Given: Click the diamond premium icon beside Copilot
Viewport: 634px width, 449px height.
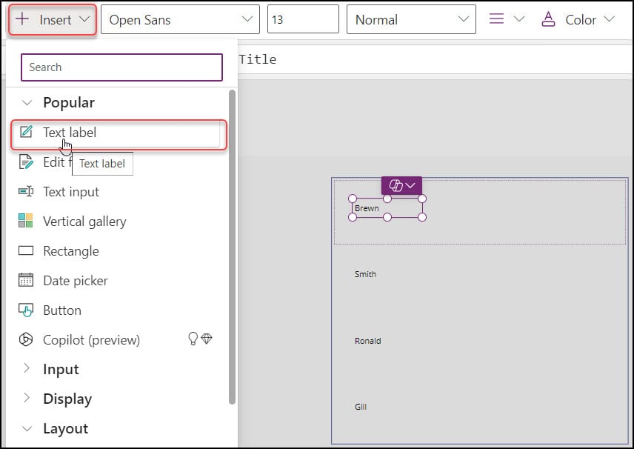Looking at the screenshot, I should coord(207,339).
